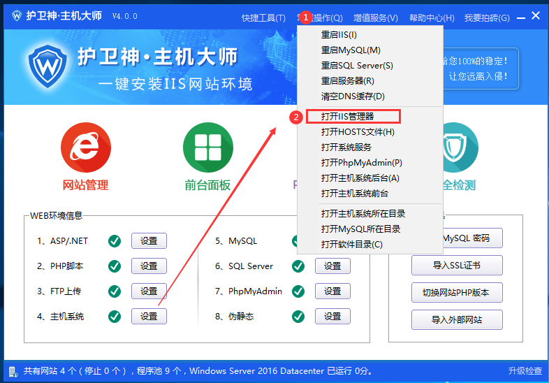Click green checkmark beside FTP上传
The height and width of the screenshot is (383, 549).
tap(115, 291)
